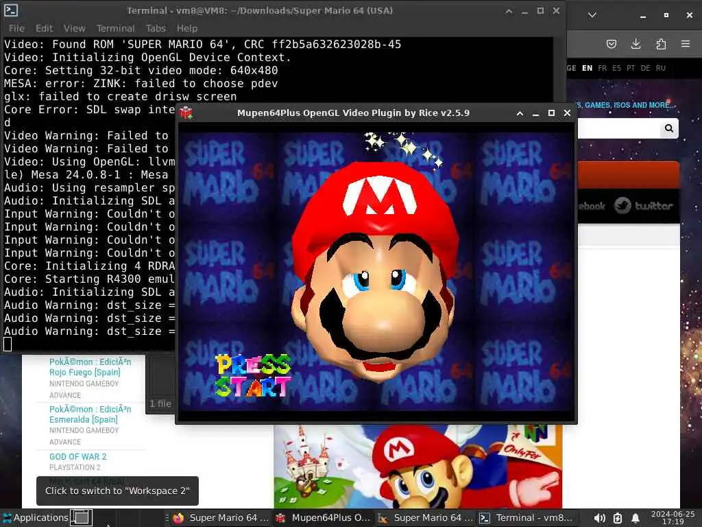Open Pokémon Esmeralda [Spain] link
Viewport: 702px width, 527px height.
[x=90, y=414]
